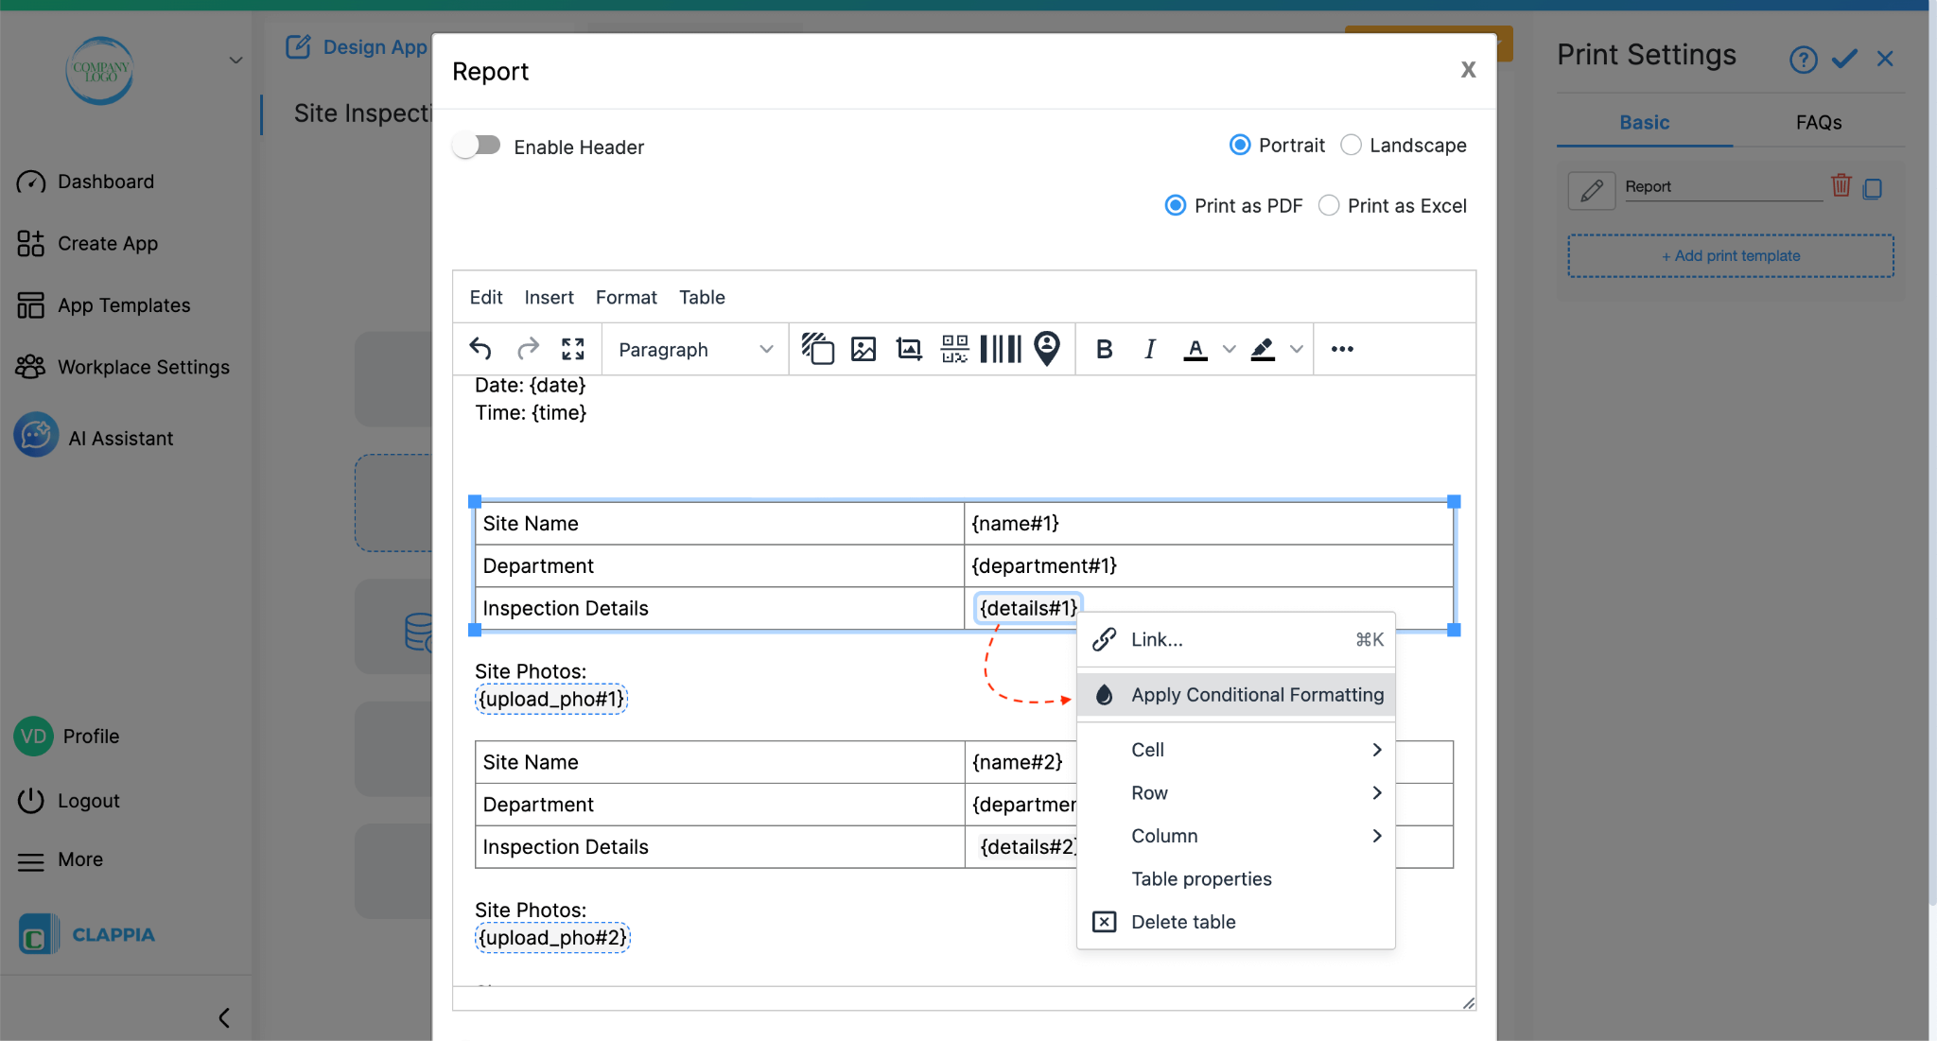This screenshot has height=1041, width=1937.
Task: Click the barcode insert icon
Action: [x=1001, y=349]
